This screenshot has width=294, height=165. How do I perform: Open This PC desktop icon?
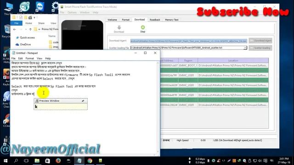click(x=8, y=8)
